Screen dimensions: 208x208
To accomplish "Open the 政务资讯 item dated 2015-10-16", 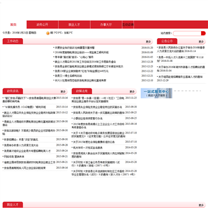I will (29, 99).
